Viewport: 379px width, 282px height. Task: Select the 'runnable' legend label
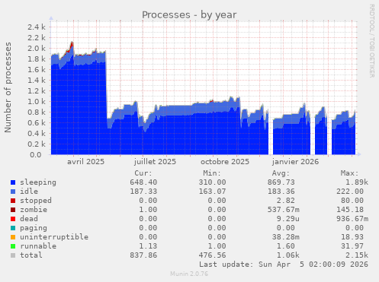point(38,246)
